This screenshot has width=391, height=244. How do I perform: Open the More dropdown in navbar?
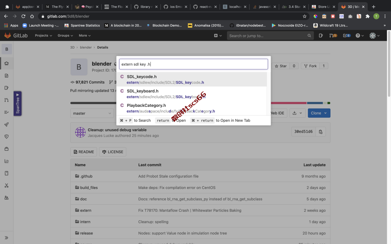click(85, 36)
